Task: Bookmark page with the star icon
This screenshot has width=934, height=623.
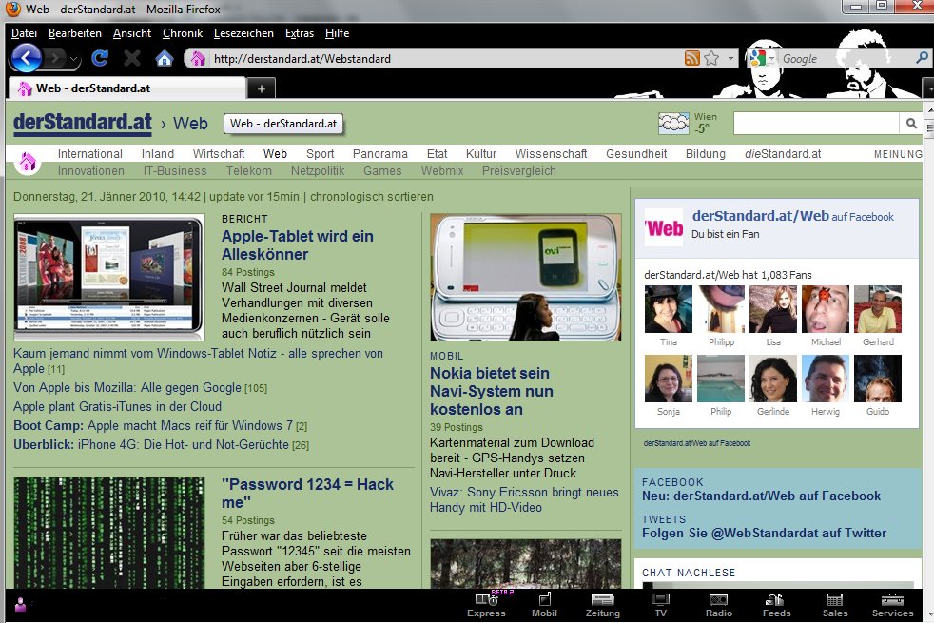Action: [711, 58]
